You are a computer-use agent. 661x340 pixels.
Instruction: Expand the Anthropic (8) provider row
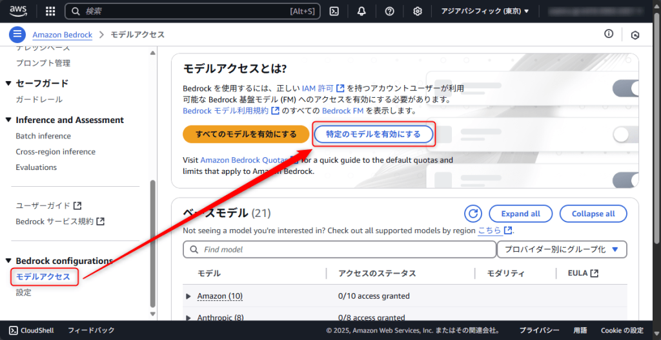click(x=188, y=317)
